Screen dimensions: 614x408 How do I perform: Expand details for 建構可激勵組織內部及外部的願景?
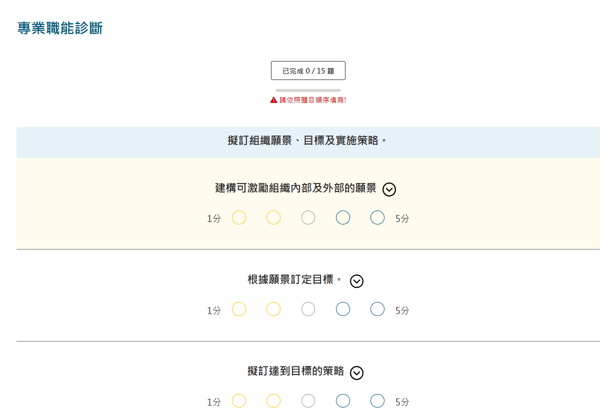coord(389,189)
